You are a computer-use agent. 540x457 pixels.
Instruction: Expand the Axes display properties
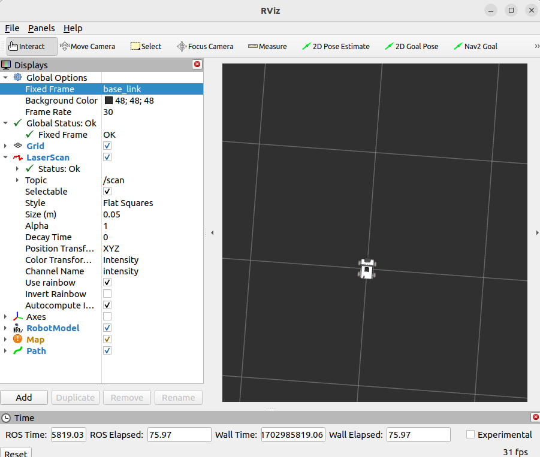(x=5, y=316)
